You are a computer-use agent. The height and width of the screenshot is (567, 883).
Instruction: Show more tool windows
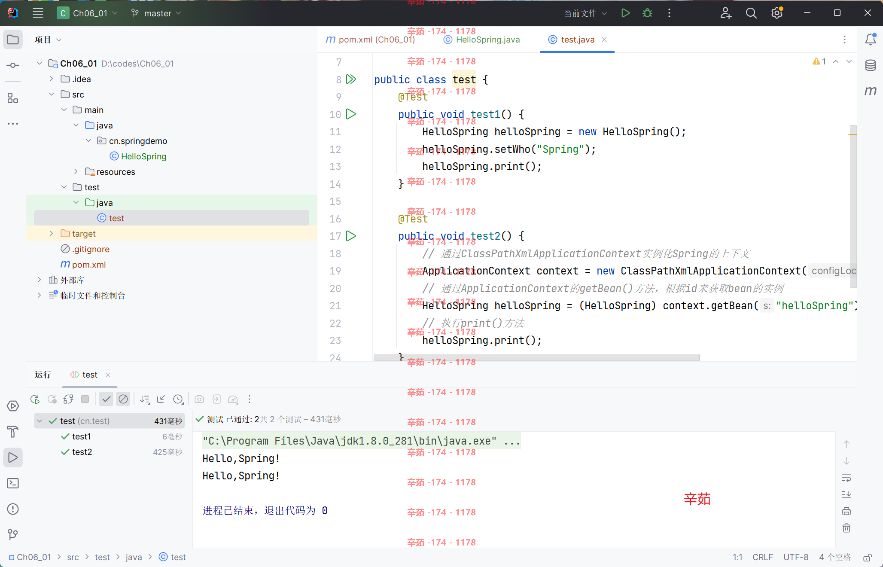pos(13,124)
